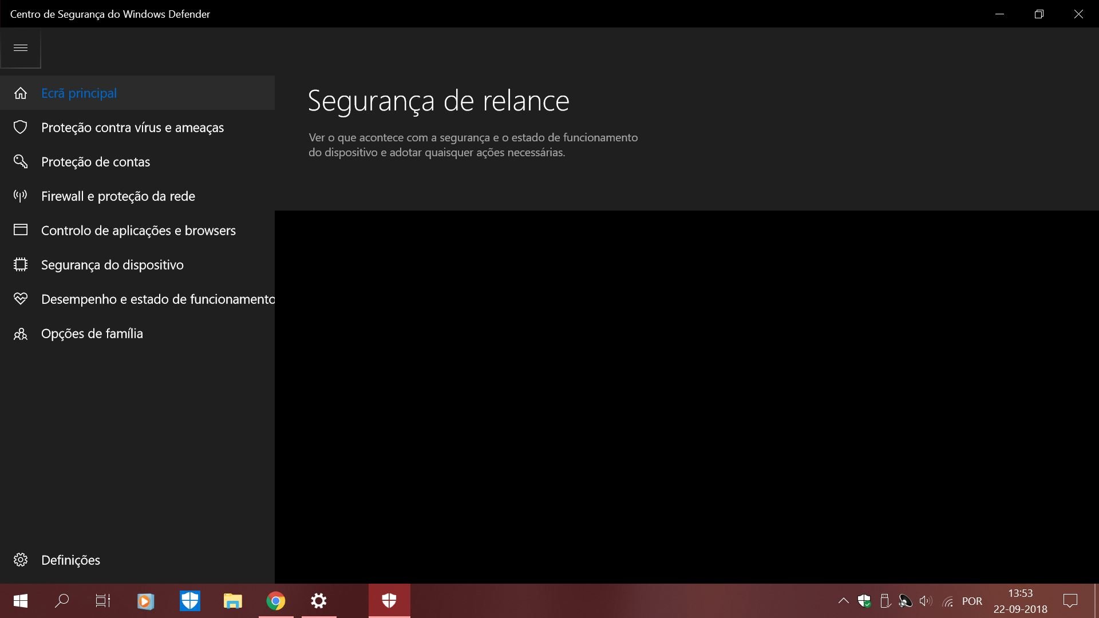Open Proteção contra vírus e ameaças
This screenshot has height=618, width=1099.
137,128
